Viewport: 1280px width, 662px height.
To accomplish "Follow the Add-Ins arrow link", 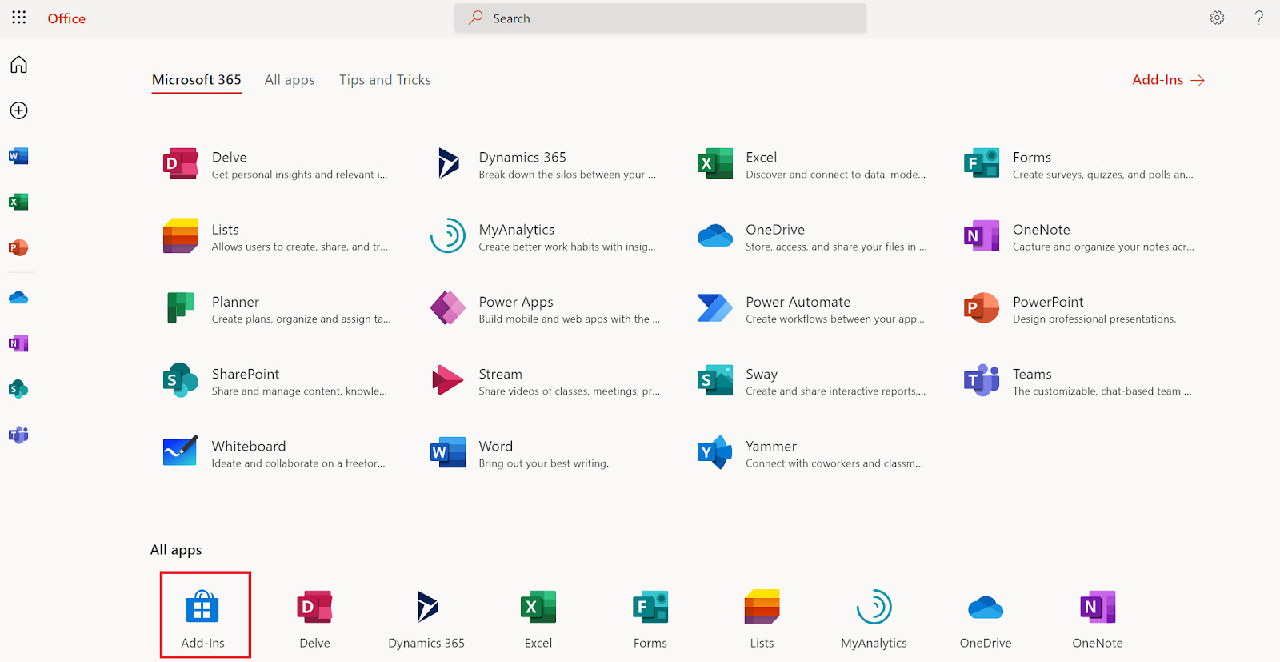I will [1168, 80].
